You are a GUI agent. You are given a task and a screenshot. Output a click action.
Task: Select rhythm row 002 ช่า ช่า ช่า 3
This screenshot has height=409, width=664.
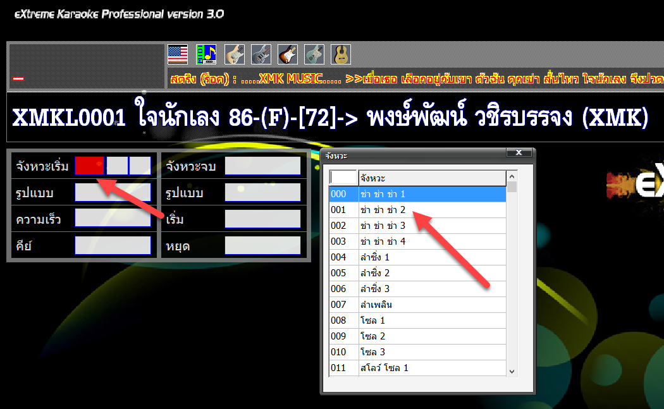(x=417, y=225)
